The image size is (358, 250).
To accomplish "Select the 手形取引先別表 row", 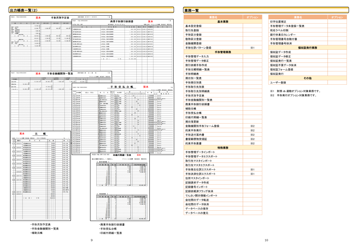I will click(x=223, y=87).
